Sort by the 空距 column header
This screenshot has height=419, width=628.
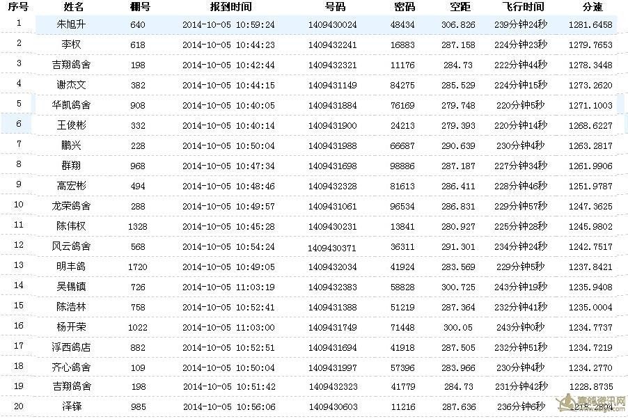coord(460,7)
